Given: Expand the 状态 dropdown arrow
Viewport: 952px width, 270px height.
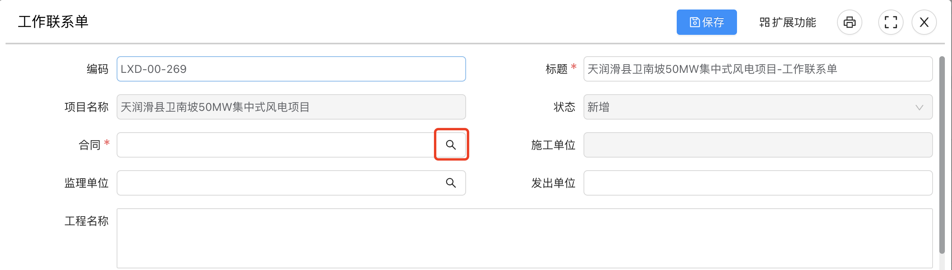Looking at the screenshot, I should coord(919,107).
